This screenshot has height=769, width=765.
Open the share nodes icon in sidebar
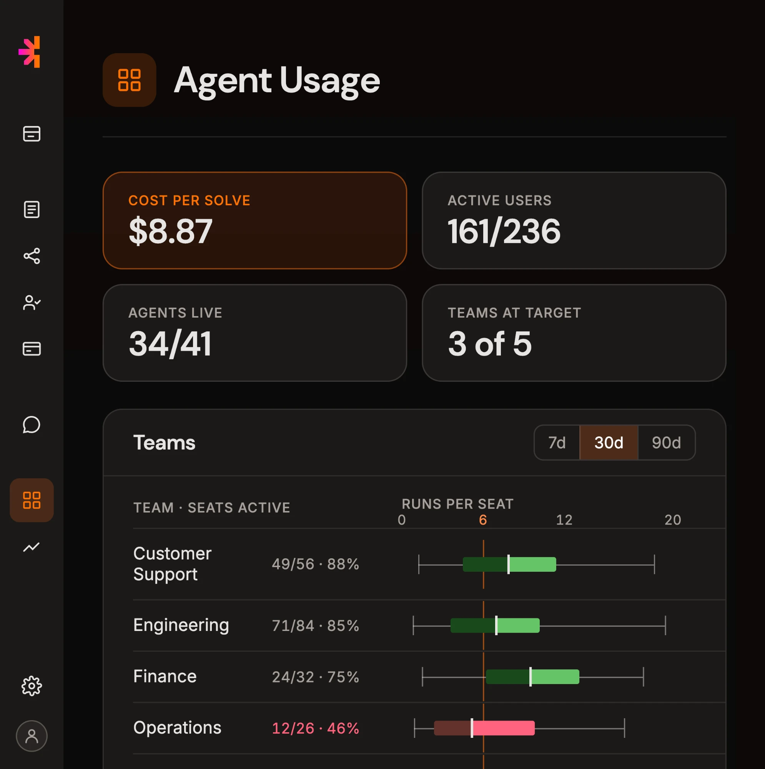(x=32, y=256)
